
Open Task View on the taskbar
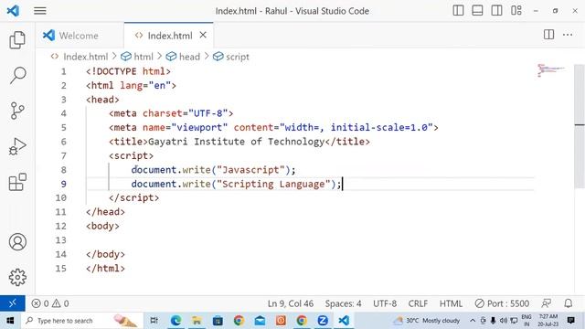click(x=154, y=321)
